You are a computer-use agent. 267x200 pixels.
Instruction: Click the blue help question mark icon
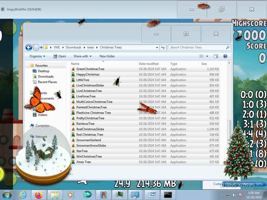[x=225, y=56]
